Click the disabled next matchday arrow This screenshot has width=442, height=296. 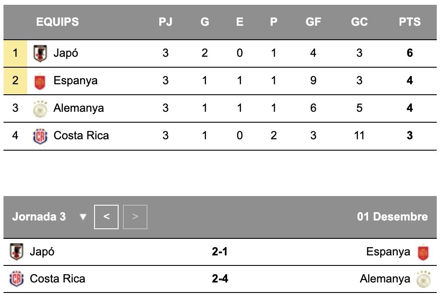(135, 217)
